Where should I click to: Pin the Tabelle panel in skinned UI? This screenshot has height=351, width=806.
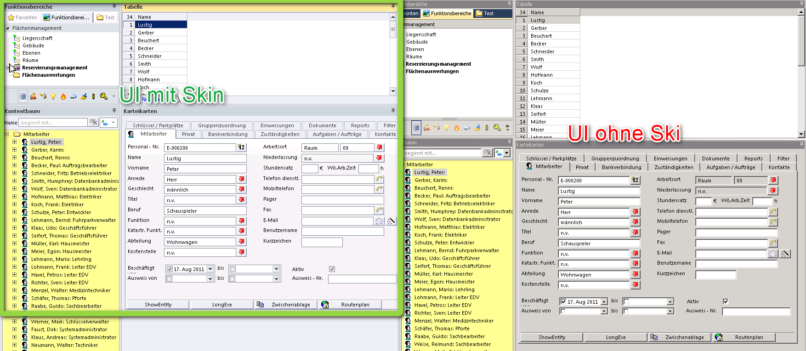click(393, 6)
